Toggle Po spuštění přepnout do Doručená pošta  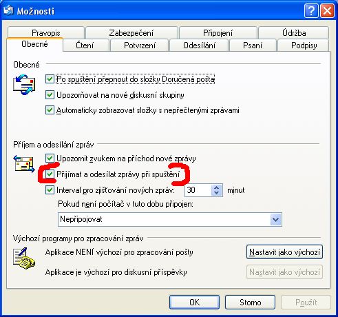coord(50,79)
